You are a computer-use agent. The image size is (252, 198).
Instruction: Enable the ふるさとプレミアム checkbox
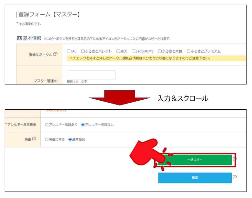[189, 51]
